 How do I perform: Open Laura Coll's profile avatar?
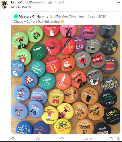pyautogui.click(x=4, y=5)
